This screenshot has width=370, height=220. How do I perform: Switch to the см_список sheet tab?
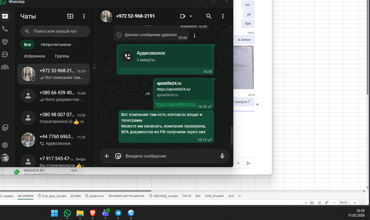25,196
